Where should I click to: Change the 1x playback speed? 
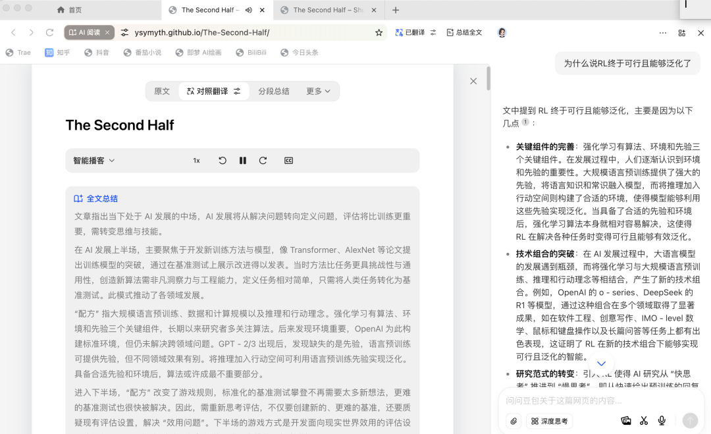(196, 161)
